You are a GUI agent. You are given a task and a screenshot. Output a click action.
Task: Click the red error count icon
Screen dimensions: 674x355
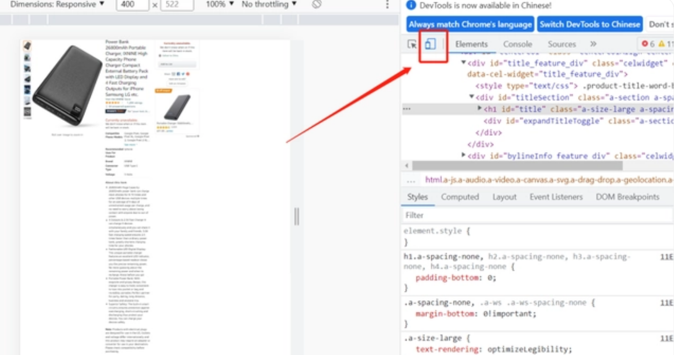click(645, 44)
